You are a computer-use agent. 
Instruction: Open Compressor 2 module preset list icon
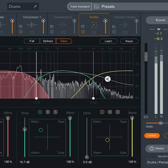[52, 26]
